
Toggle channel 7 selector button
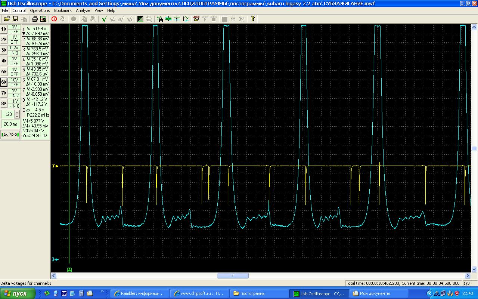coord(4,93)
